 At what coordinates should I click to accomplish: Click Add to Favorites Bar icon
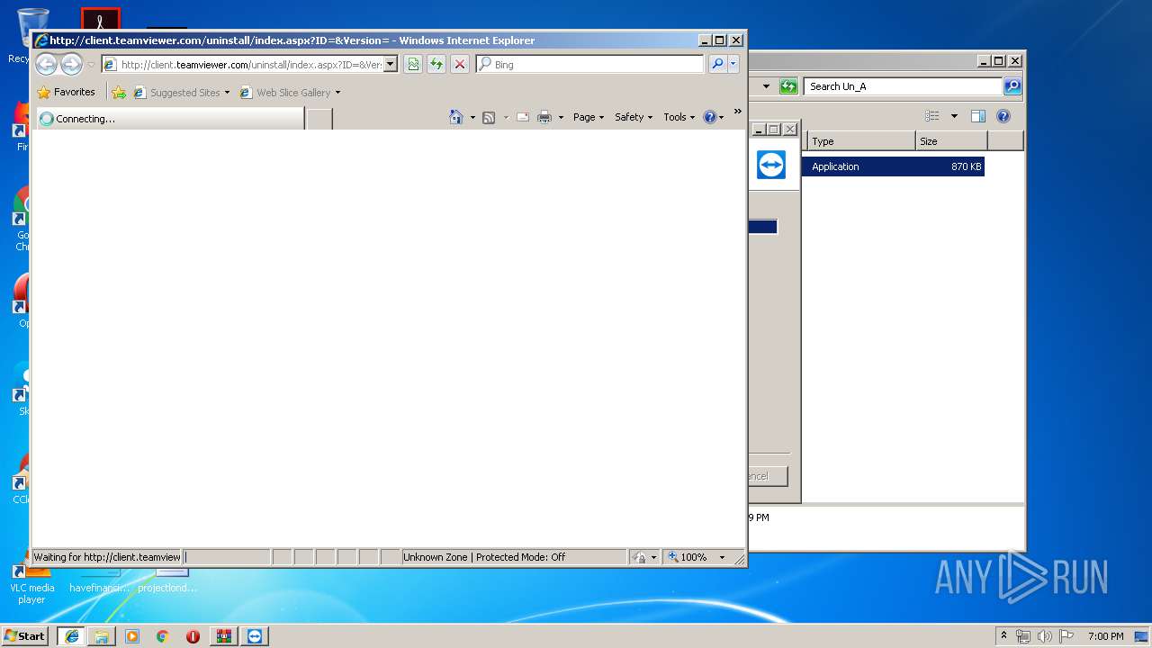pyautogui.click(x=118, y=92)
